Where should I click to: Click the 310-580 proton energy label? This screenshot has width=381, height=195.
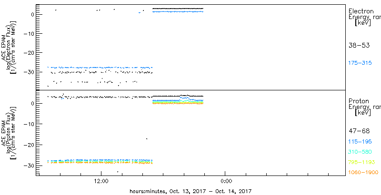click(360, 152)
